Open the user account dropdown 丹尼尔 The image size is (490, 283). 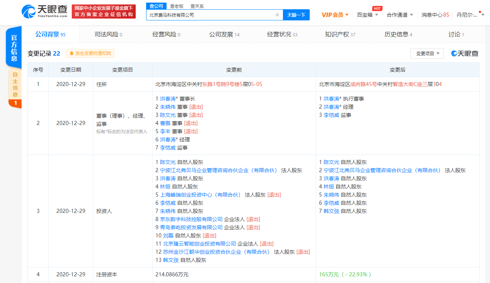(470, 15)
